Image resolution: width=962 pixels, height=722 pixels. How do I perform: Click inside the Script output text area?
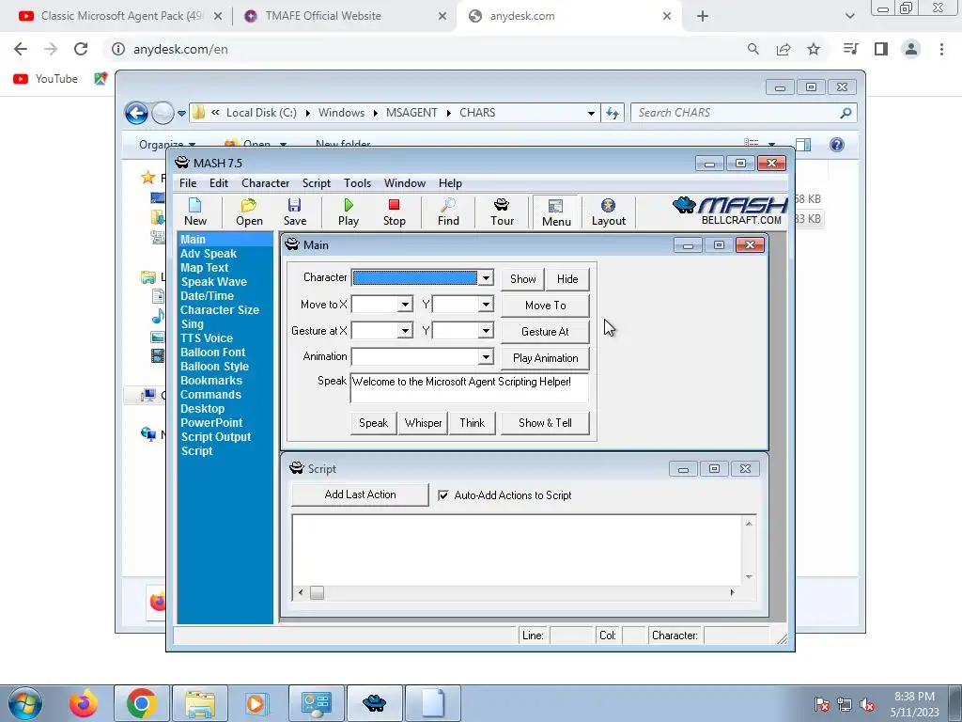click(518, 549)
